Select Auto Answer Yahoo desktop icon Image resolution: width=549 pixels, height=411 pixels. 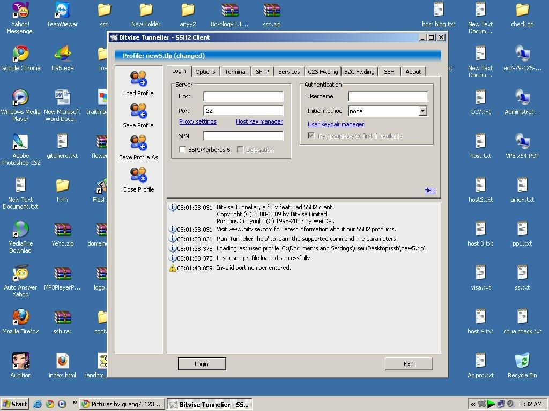point(20,281)
